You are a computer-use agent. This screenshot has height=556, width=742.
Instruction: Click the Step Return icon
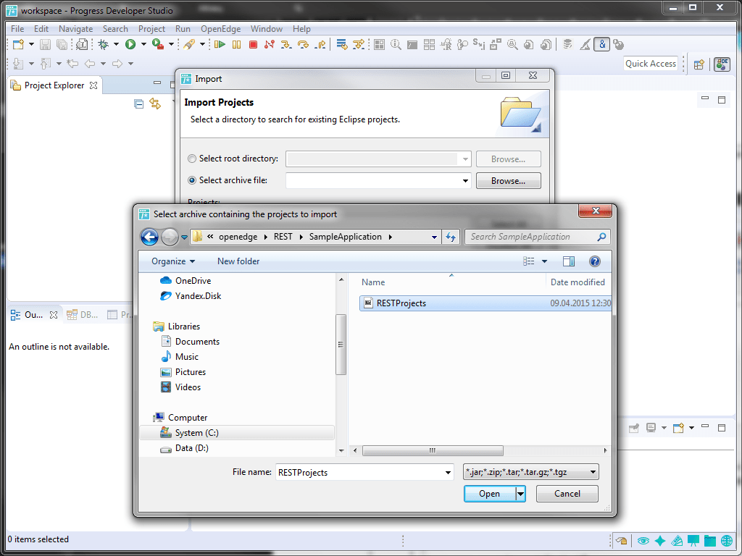(321, 44)
